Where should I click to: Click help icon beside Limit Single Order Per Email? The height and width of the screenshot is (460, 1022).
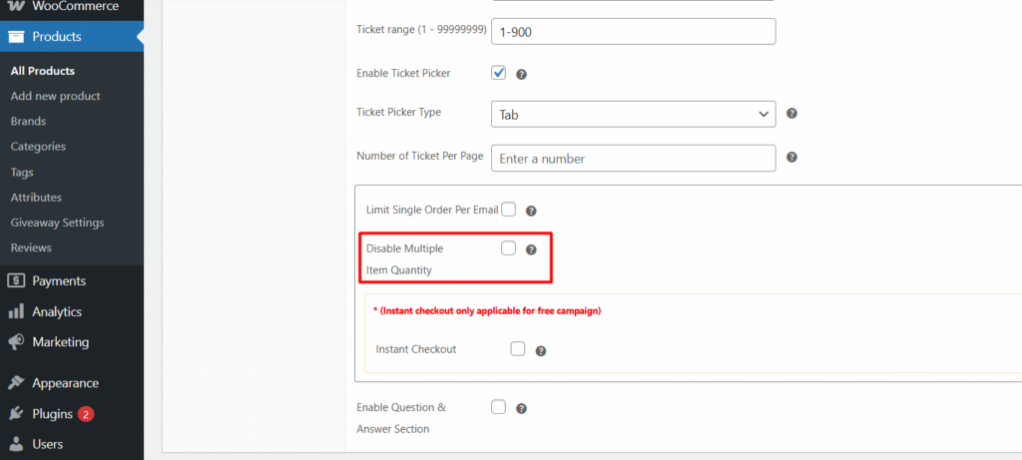(x=531, y=211)
